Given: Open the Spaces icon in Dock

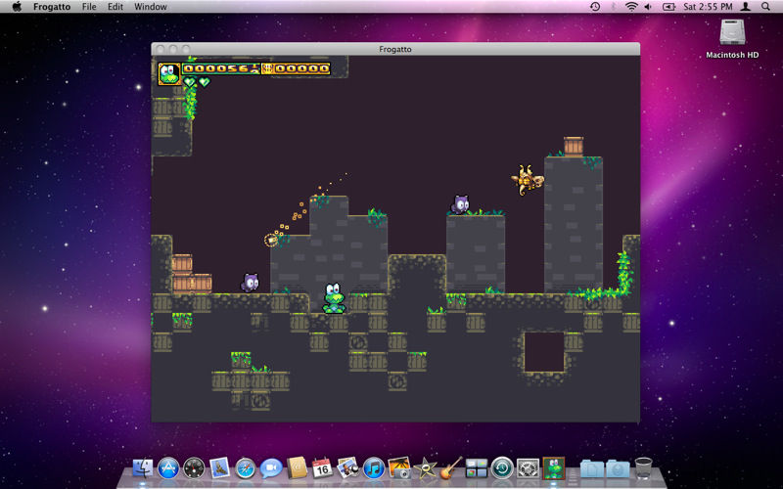Looking at the screenshot, I should [x=477, y=468].
